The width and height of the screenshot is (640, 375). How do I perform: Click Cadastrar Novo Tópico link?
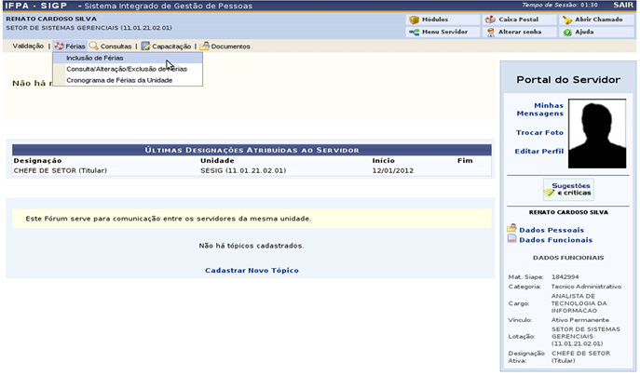click(x=252, y=271)
